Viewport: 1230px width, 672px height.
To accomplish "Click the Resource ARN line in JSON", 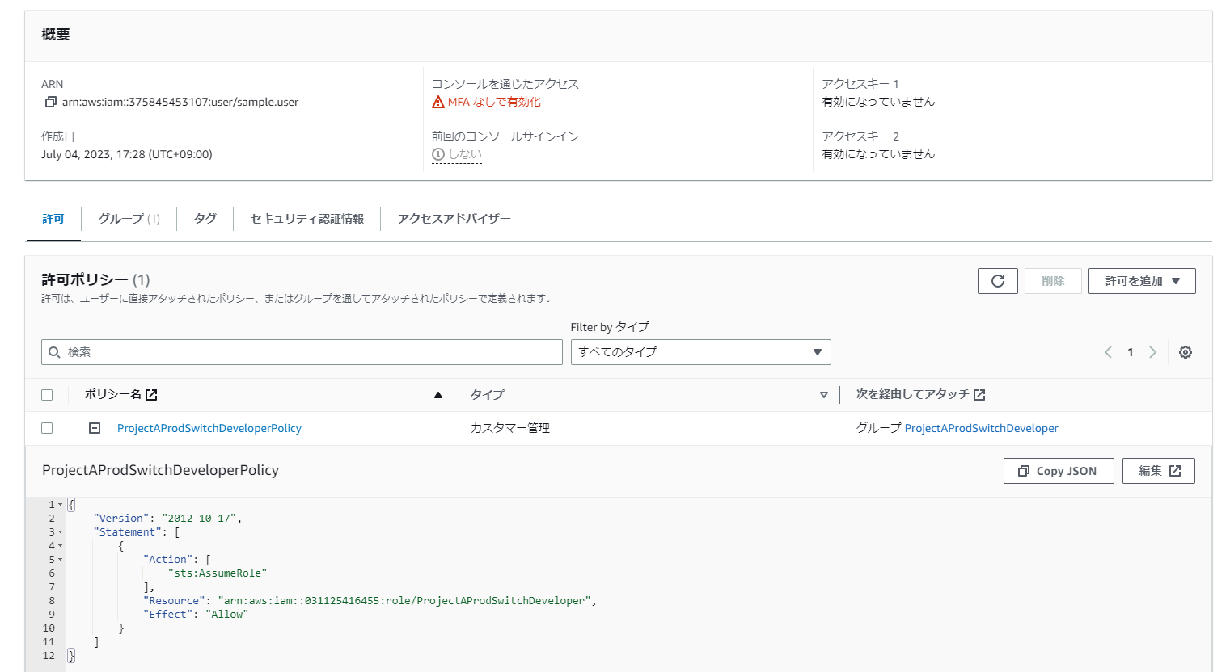I will [x=370, y=601].
